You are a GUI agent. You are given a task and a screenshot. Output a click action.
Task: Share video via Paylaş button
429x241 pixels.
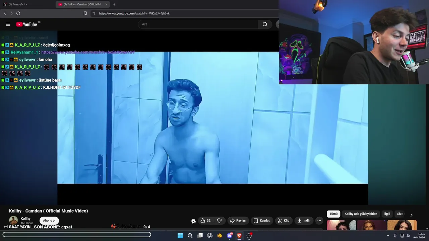(238, 221)
